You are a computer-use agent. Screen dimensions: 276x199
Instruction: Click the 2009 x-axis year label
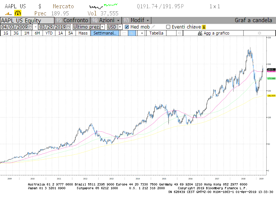[9, 179]
